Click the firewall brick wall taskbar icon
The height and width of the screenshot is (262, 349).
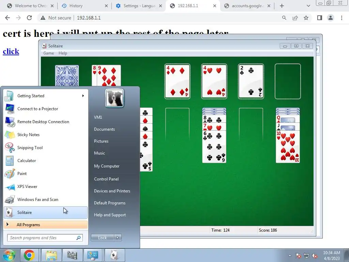coord(72,255)
